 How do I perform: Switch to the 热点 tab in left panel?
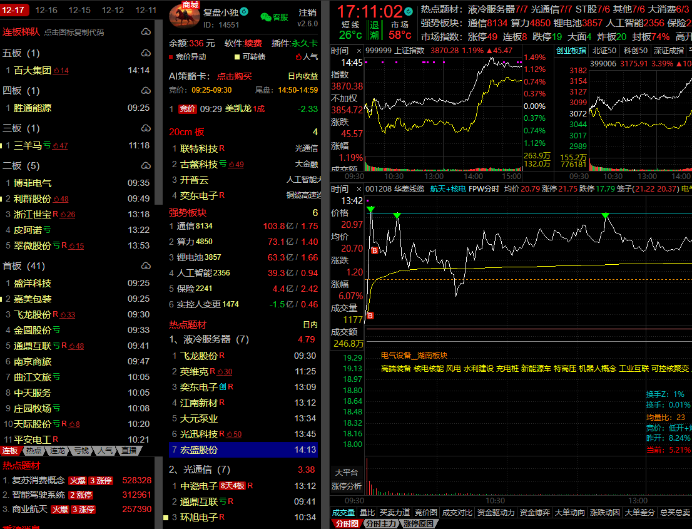pos(34,451)
